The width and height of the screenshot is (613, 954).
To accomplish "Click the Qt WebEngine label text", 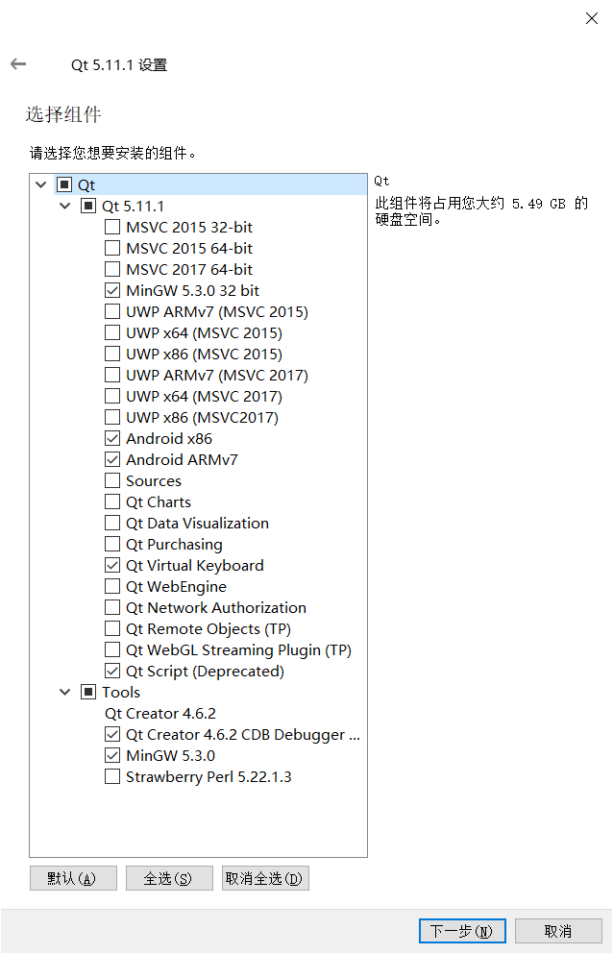I will (x=176, y=586).
